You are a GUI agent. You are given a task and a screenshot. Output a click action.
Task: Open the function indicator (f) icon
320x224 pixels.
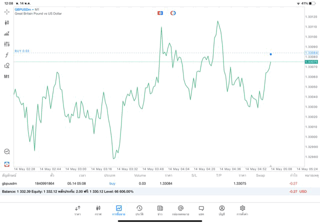tap(6, 55)
